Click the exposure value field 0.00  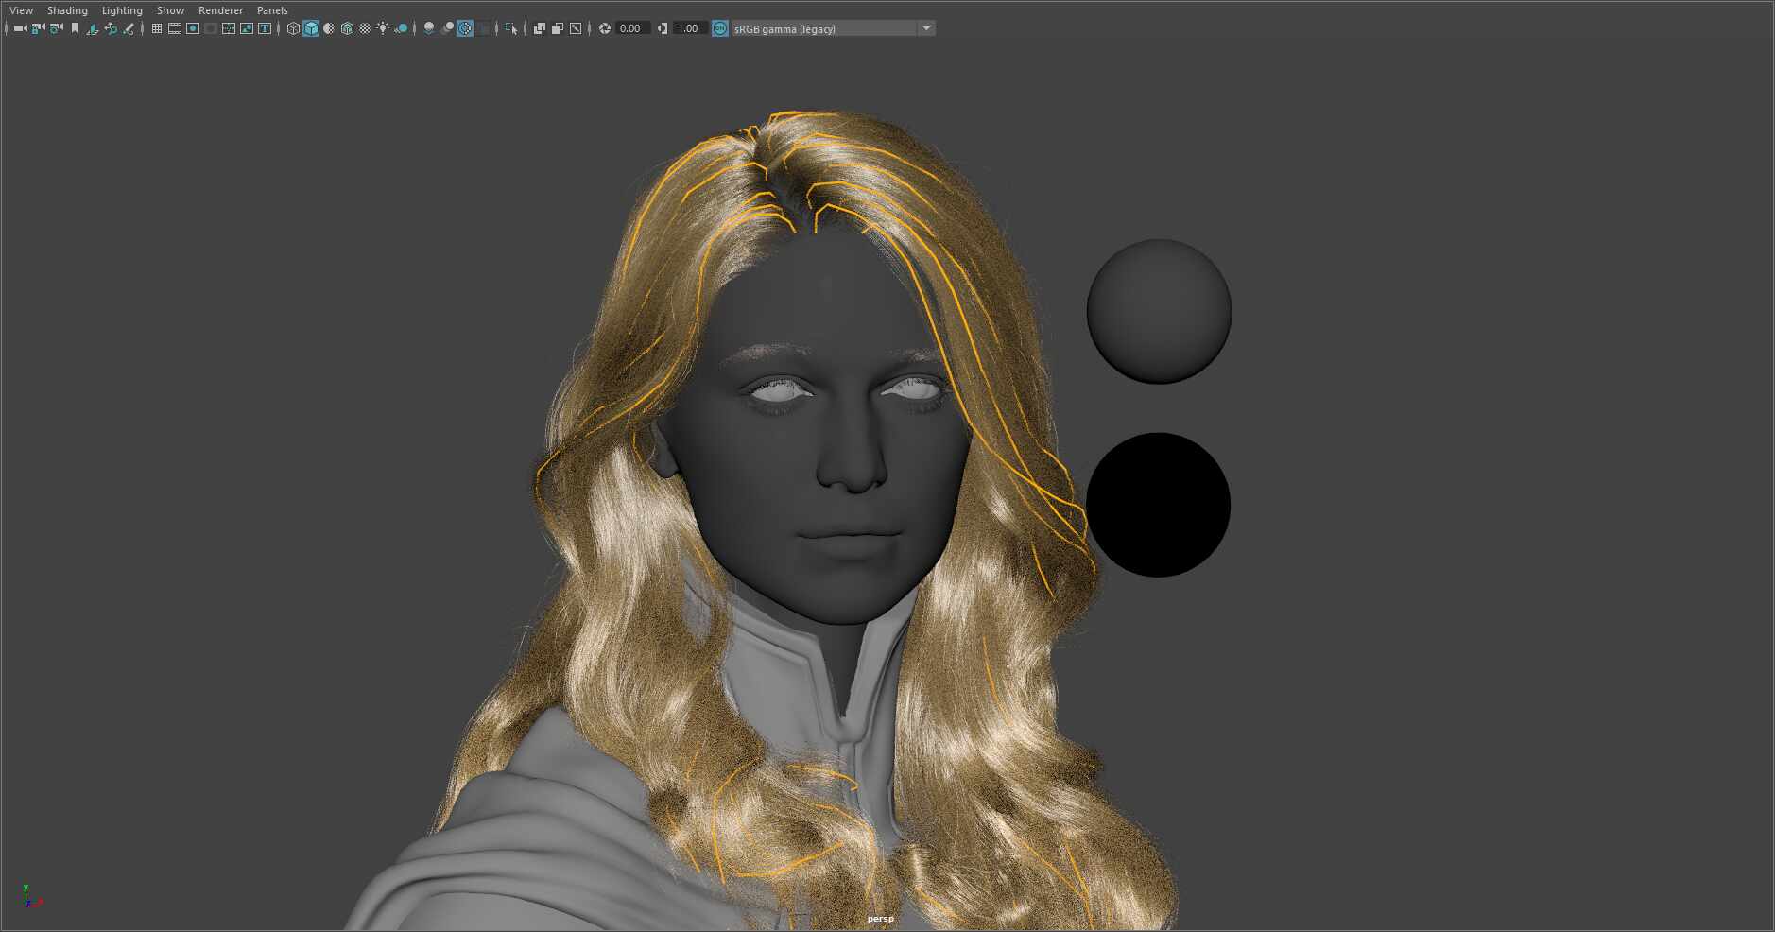(630, 28)
